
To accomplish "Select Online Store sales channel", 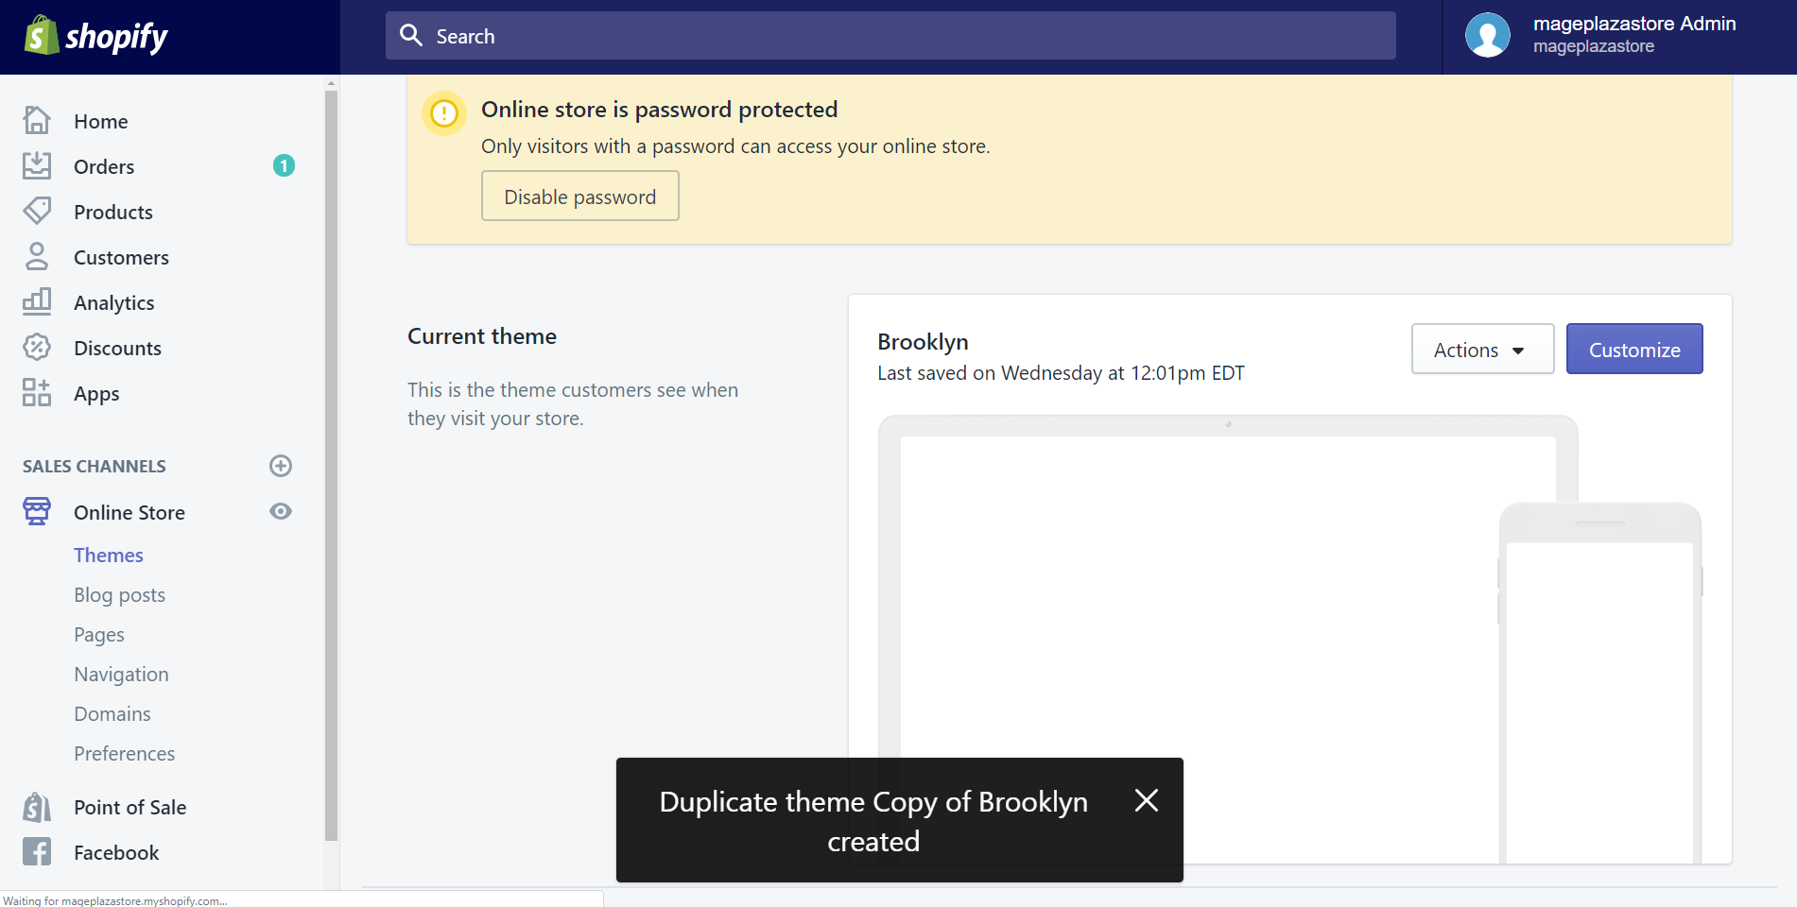I will tap(130, 512).
